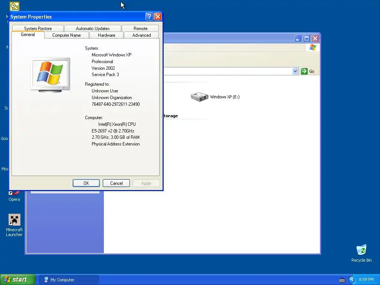The image size is (380, 285).
Task: Select the General tab
Action: 28,35
